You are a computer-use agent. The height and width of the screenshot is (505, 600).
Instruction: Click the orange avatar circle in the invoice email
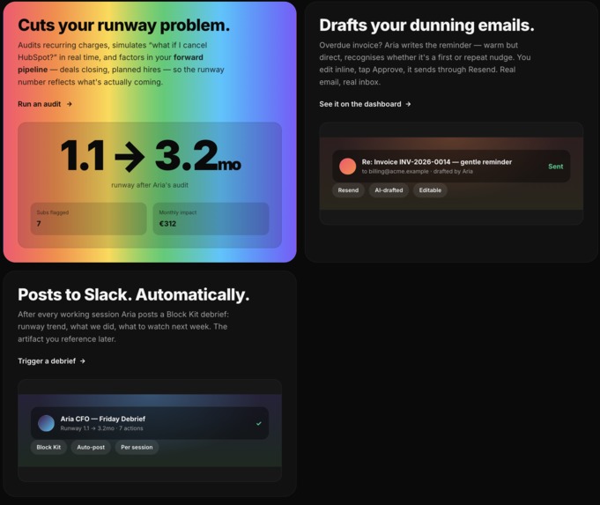(x=347, y=167)
